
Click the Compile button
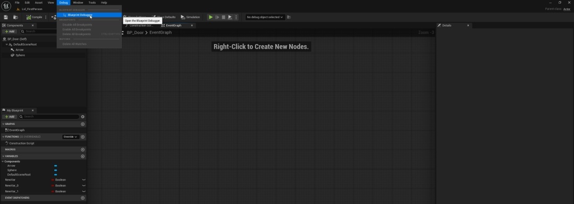click(35, 17)
